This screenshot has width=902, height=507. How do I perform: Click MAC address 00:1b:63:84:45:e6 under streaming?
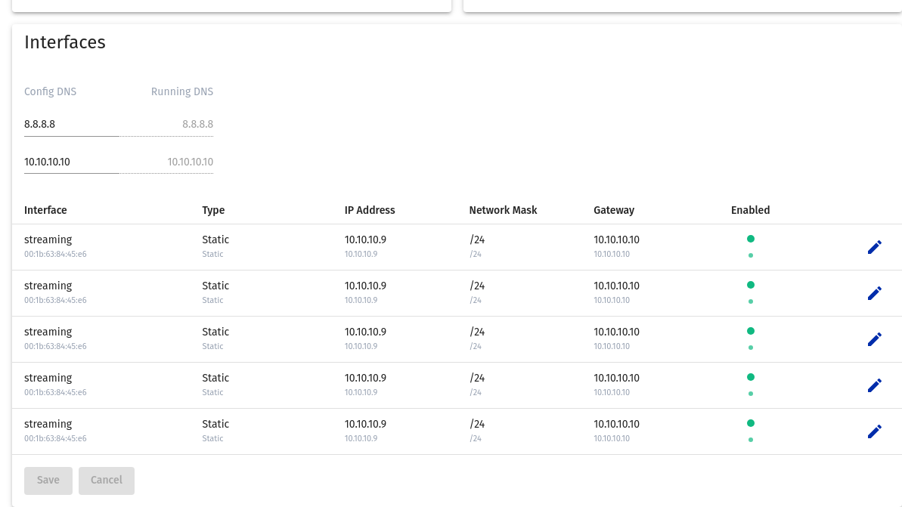click(x=55, y=254)
